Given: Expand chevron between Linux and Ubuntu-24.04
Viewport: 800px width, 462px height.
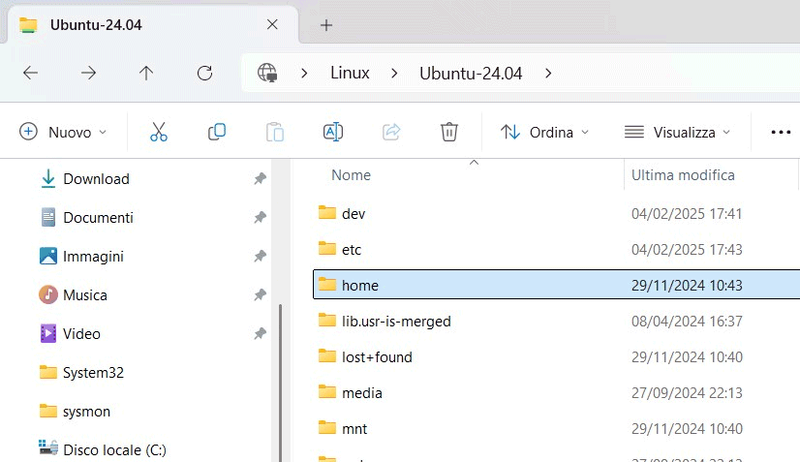Looking at the screenshot, I should coord(394,74).
